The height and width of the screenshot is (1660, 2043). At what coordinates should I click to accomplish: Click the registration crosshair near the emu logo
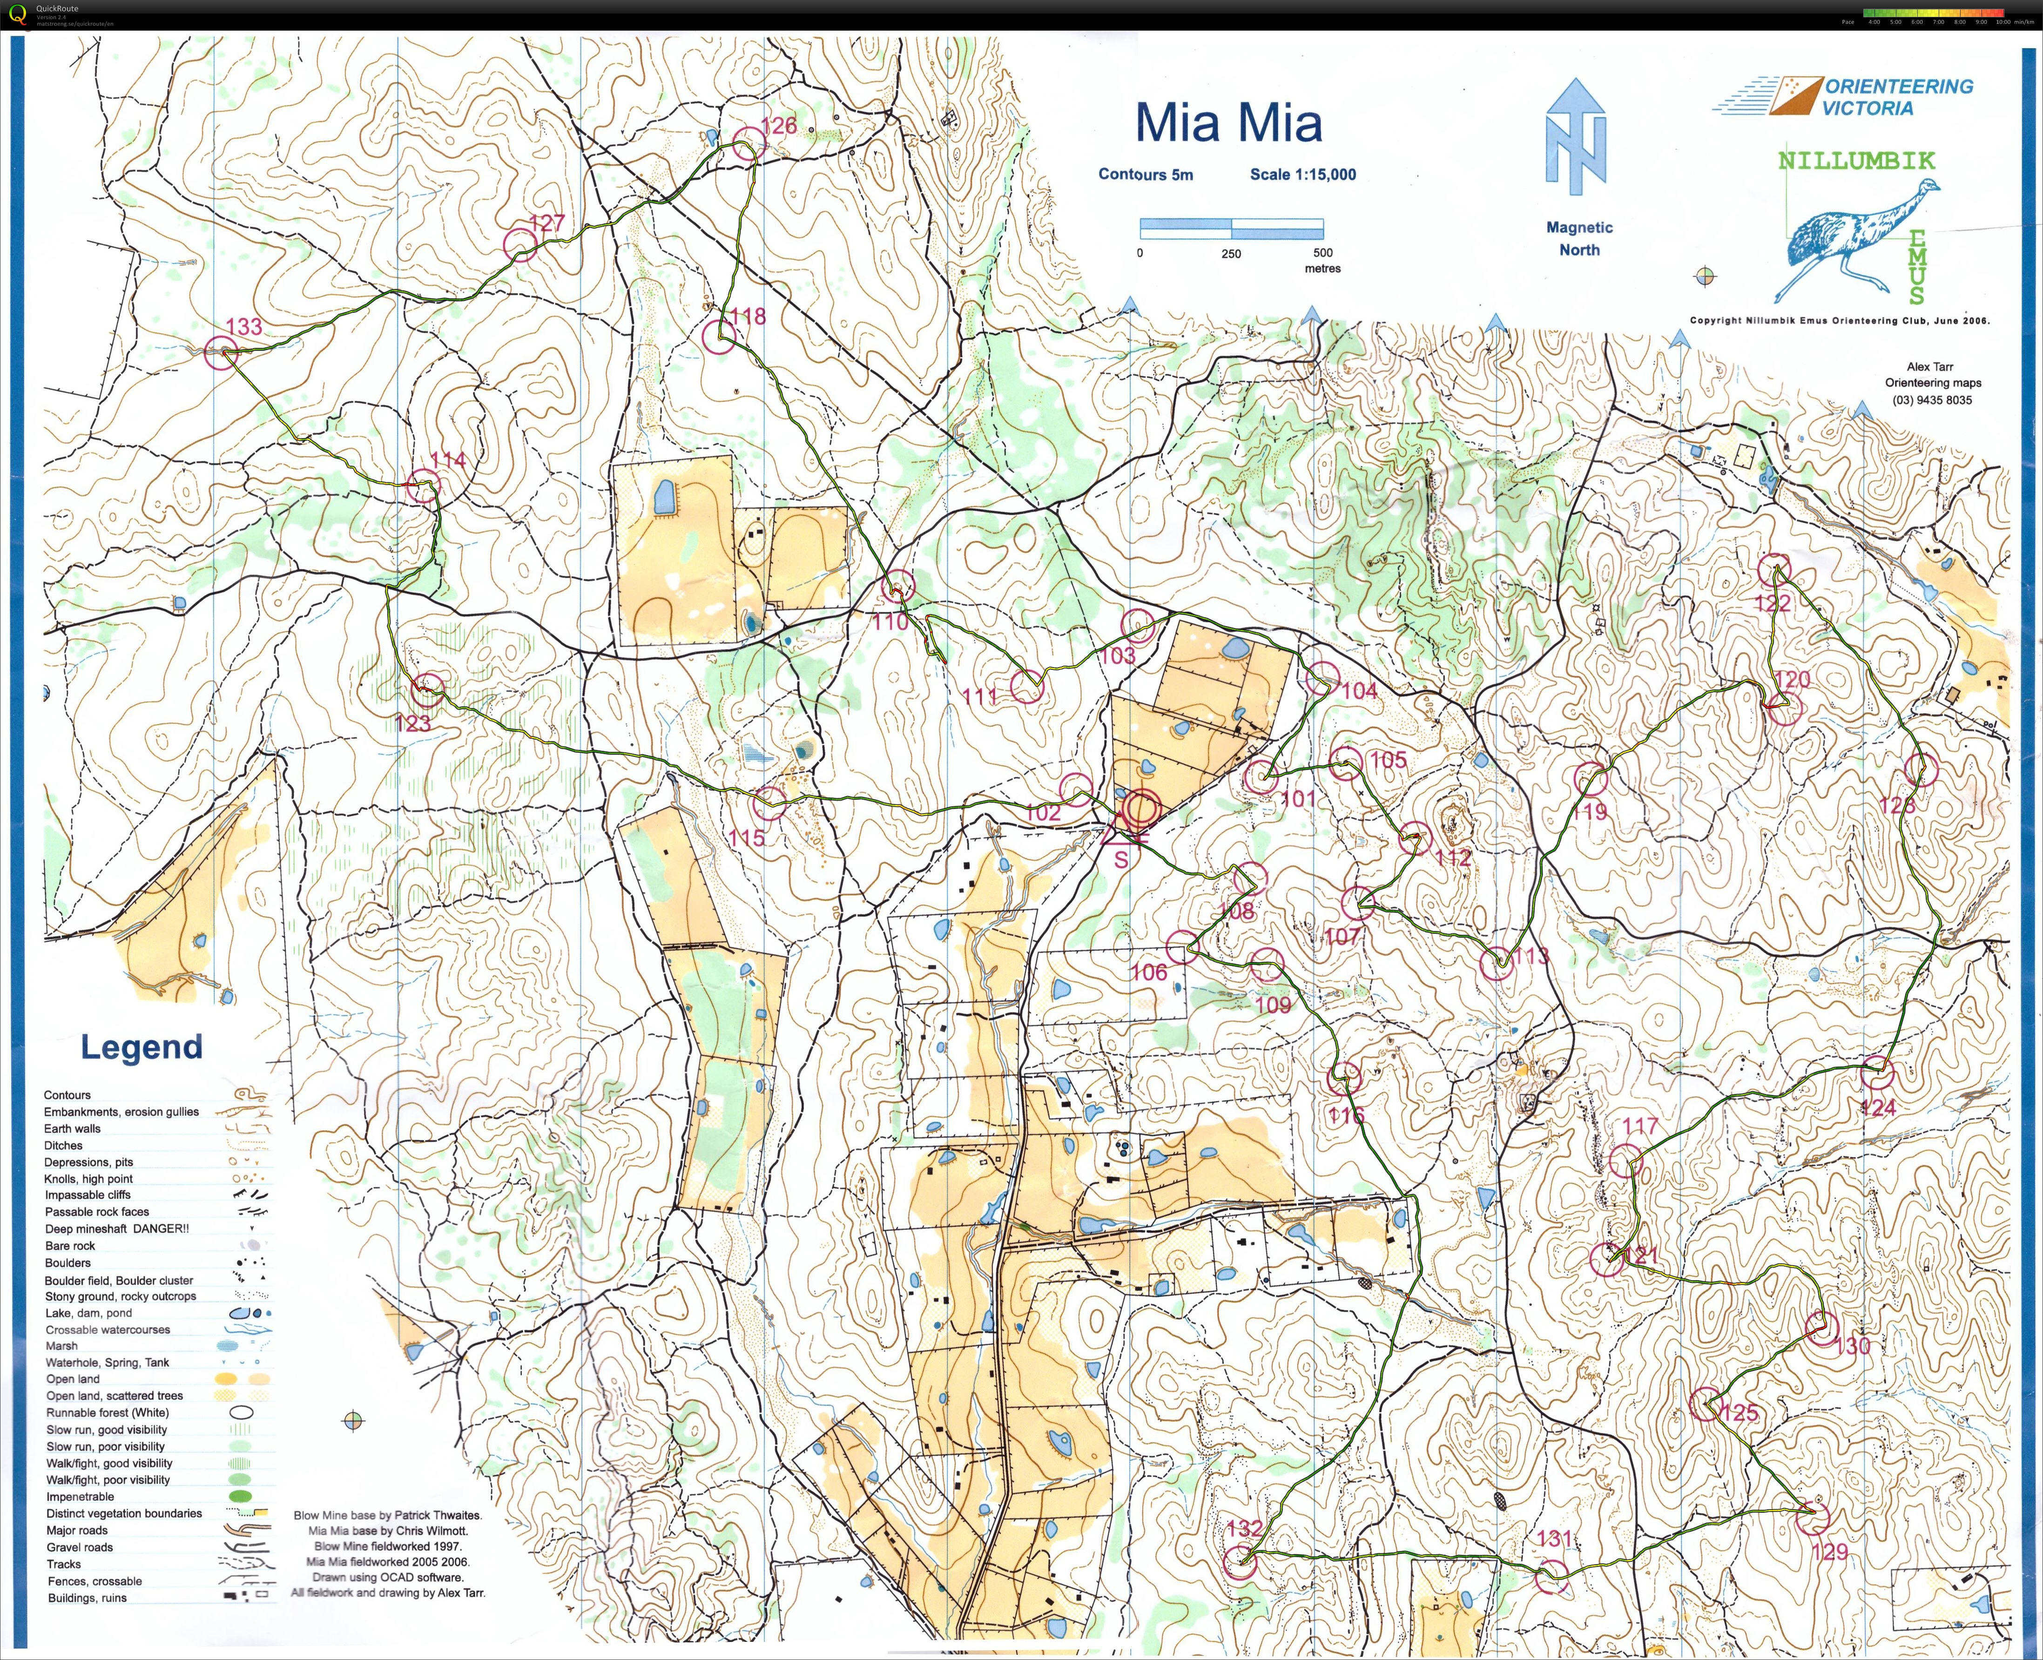coord(1705,277)
